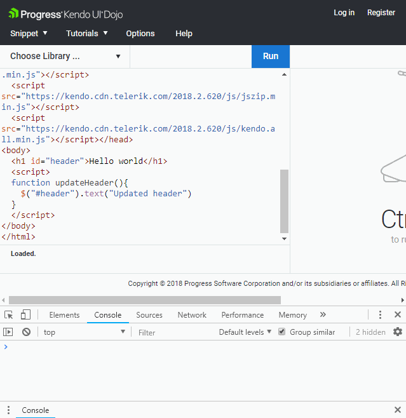This screenshot has height=418, width=406.
Task: Switch to the Sources tab
Action: 149,315
